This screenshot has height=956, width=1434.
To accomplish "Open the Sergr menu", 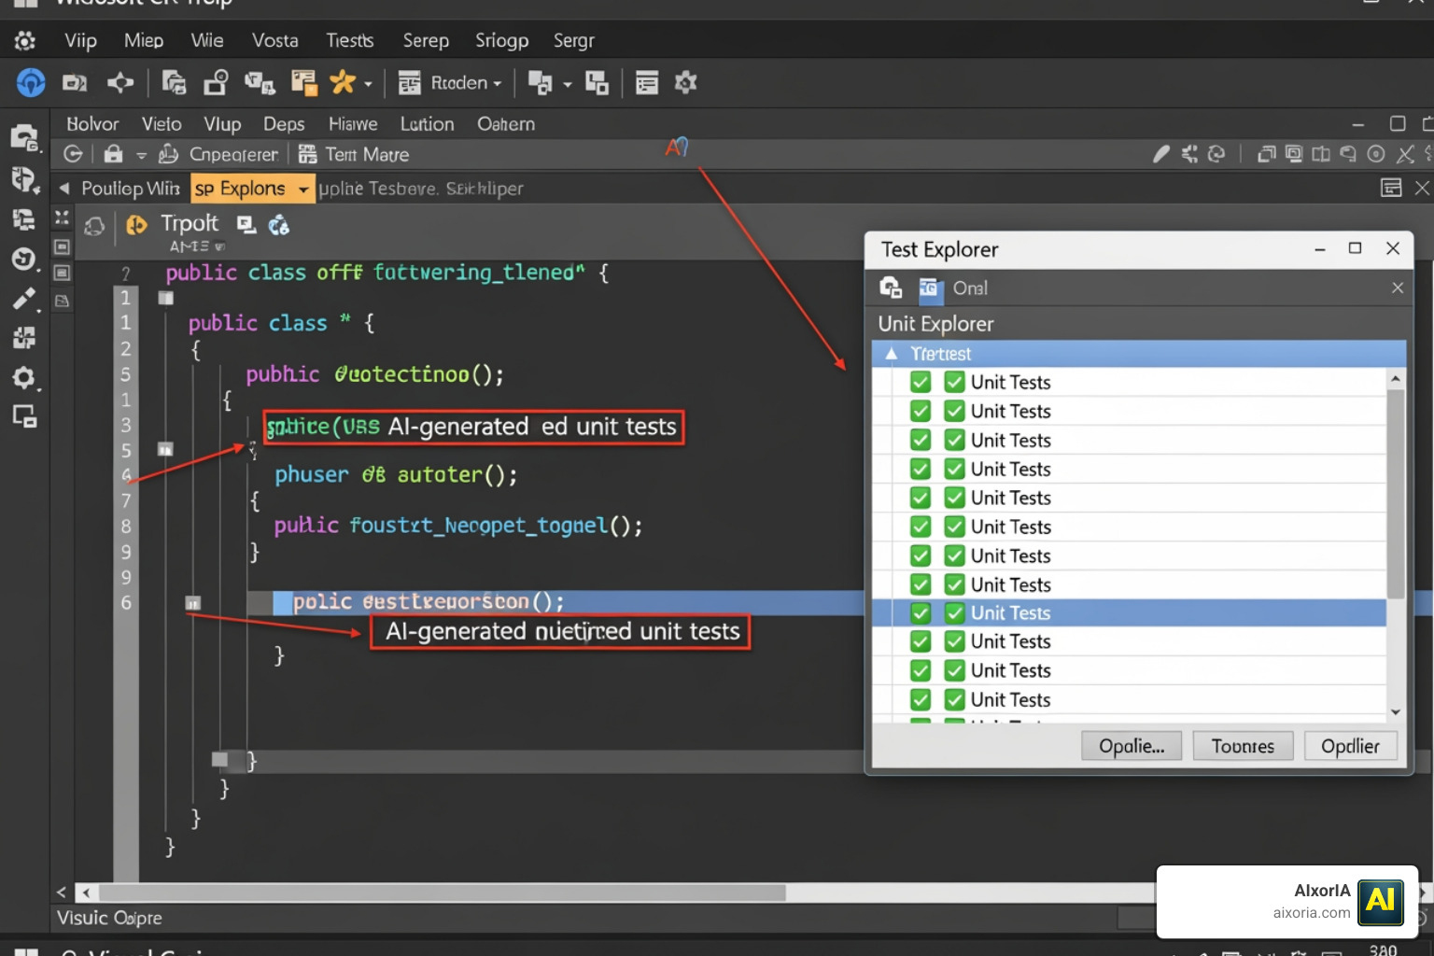I will [x=573, y=41].
